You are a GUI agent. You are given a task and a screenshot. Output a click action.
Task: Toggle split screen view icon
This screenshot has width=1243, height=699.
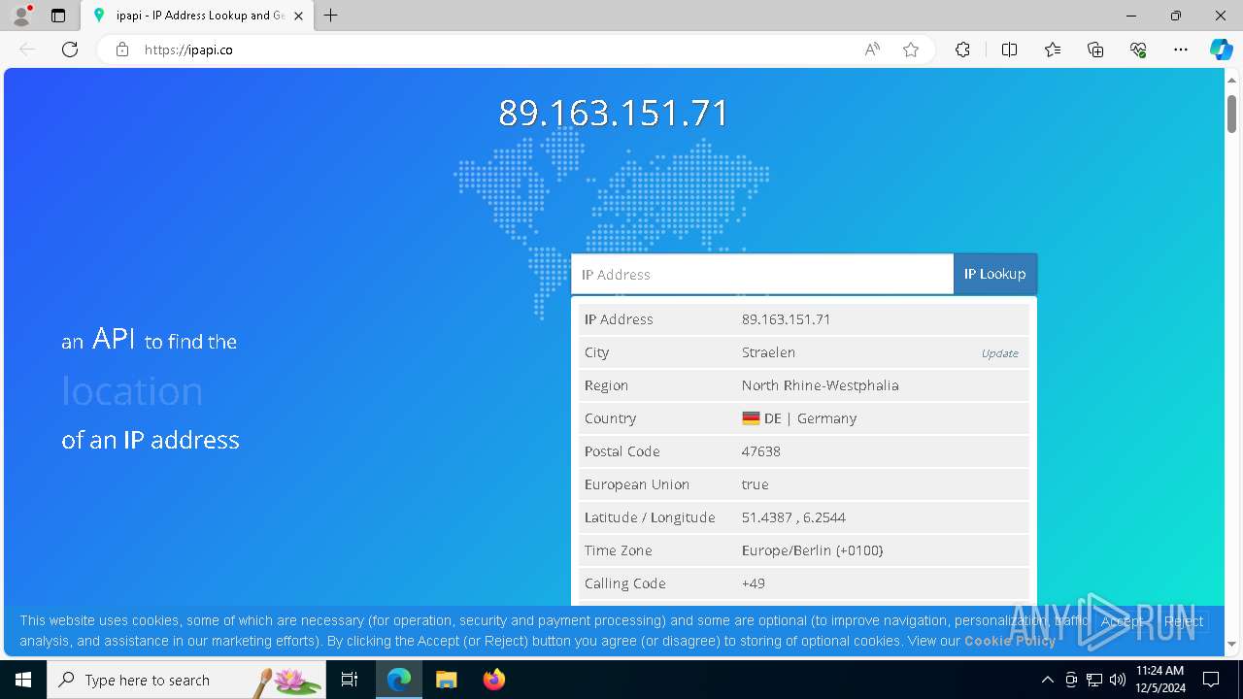click(x=1009, y=50)
